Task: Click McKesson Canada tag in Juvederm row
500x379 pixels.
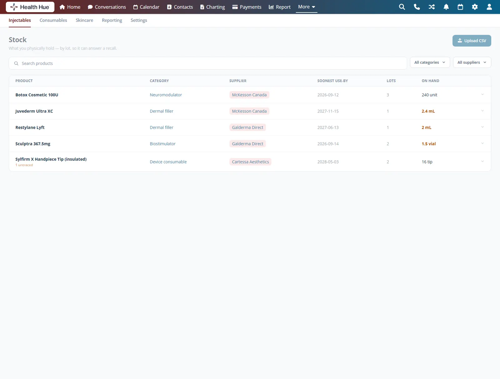Action: pyautogui.click(x=249, y=111)
